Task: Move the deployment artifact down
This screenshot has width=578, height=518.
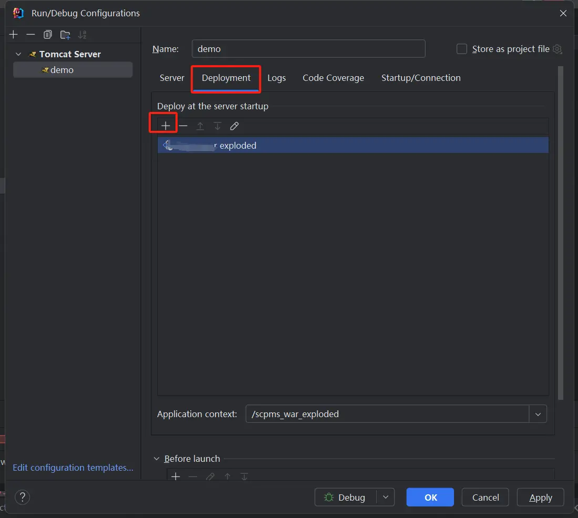Action: pos(217,126)
